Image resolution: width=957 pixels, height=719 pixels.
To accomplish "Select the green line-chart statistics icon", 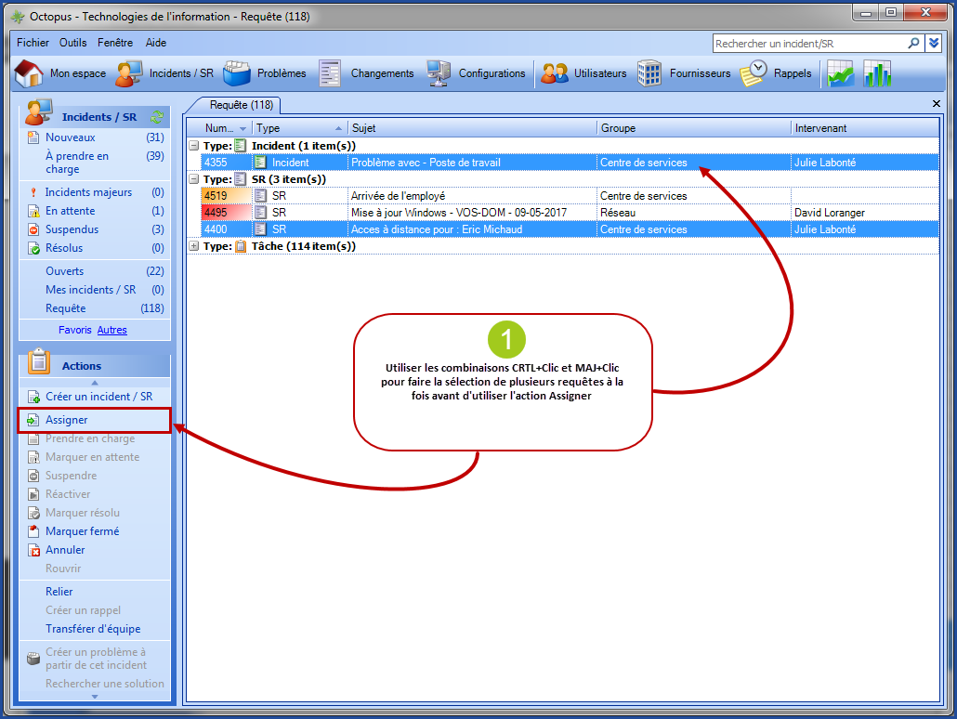I will [x=841, y=72].
